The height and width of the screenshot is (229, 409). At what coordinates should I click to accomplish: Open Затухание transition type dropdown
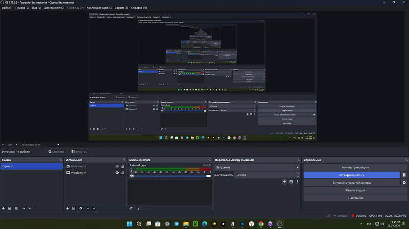tap(257, 167)
